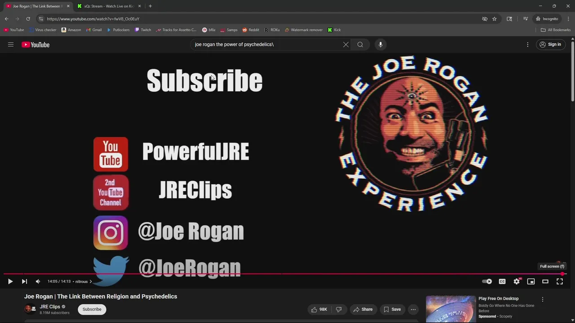Open the nitrous chapter selector
This screenshot has height=323, width=575.
(84, 281)
